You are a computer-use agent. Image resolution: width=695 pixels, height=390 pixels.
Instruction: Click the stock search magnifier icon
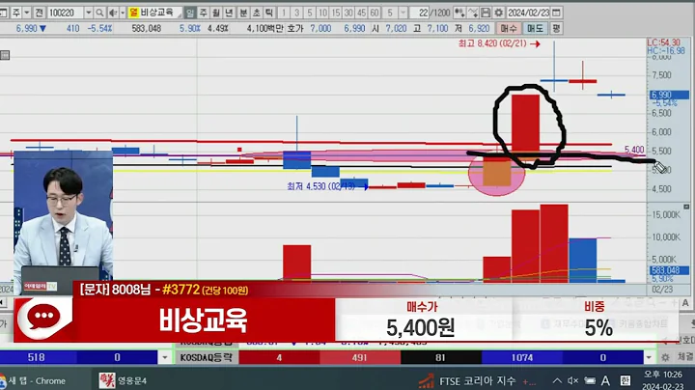99,13
